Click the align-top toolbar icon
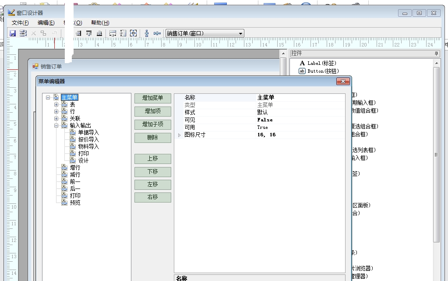 coord(89,33)
